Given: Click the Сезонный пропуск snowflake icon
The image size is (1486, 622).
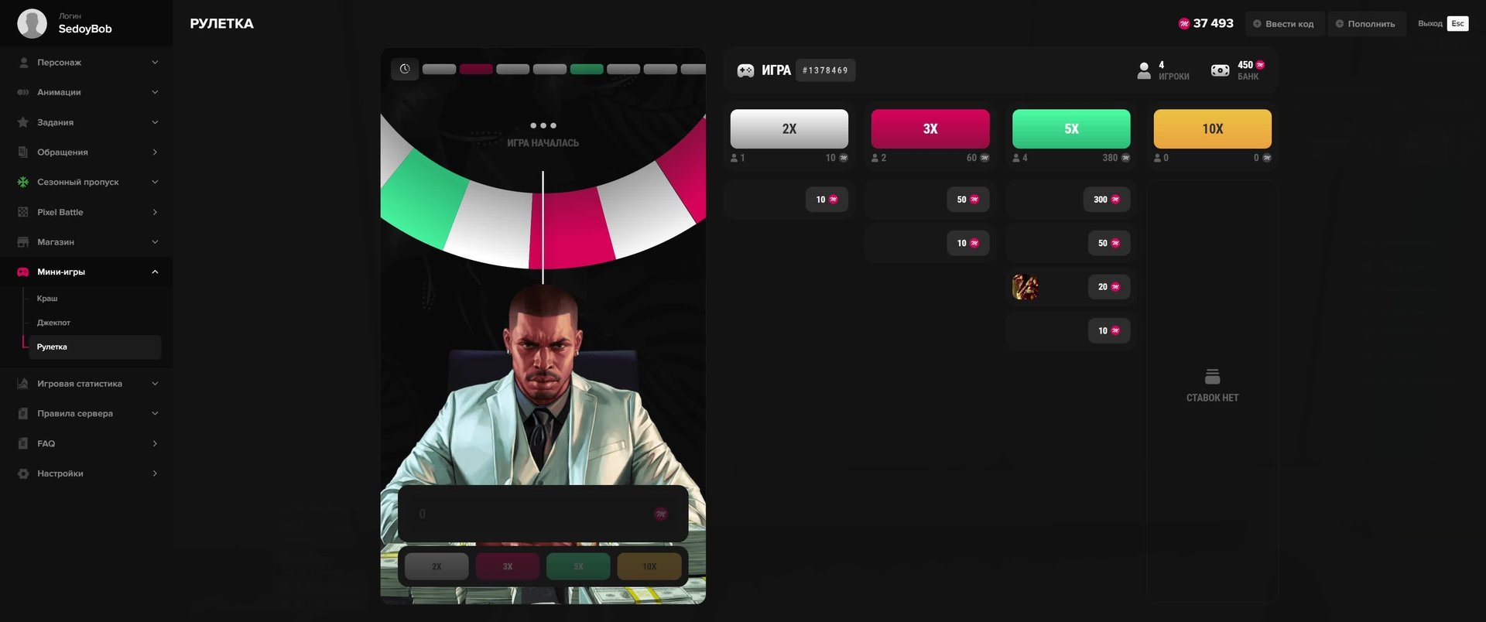Looking at the screenshot, I should tap(23, 182).
